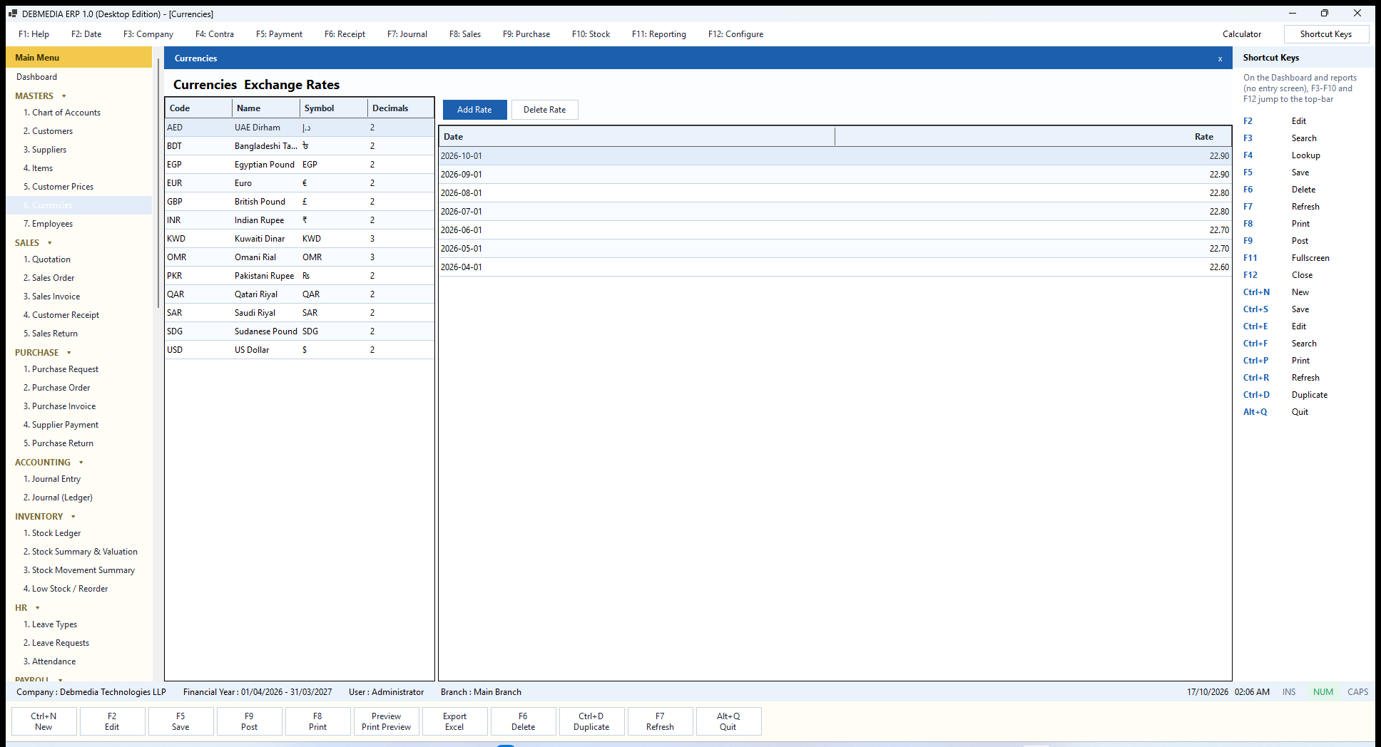Collapse the MASTERS section arrow
Viewport: 1381px width, 747px height.
[x=64, y=96]
